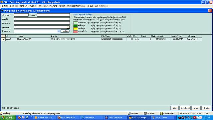Open the Hệ thống menu
The image size is (213, 120).
tap(4, 6)
